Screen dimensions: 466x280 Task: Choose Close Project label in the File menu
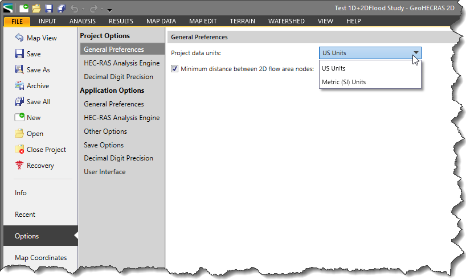[x=46, y=150]
